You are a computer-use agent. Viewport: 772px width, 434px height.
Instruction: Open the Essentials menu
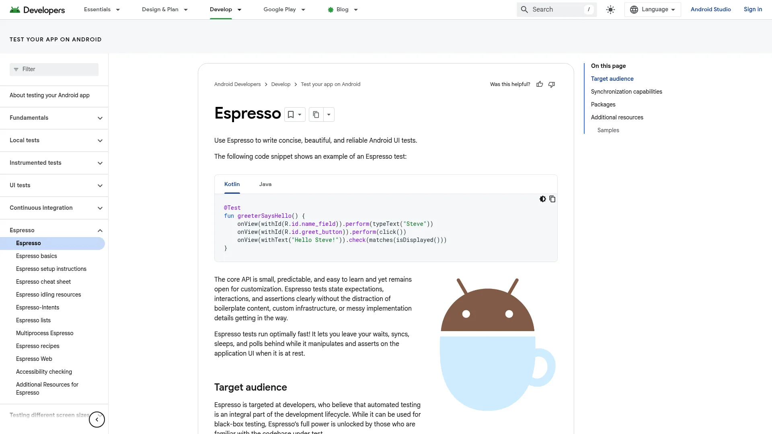102,10
